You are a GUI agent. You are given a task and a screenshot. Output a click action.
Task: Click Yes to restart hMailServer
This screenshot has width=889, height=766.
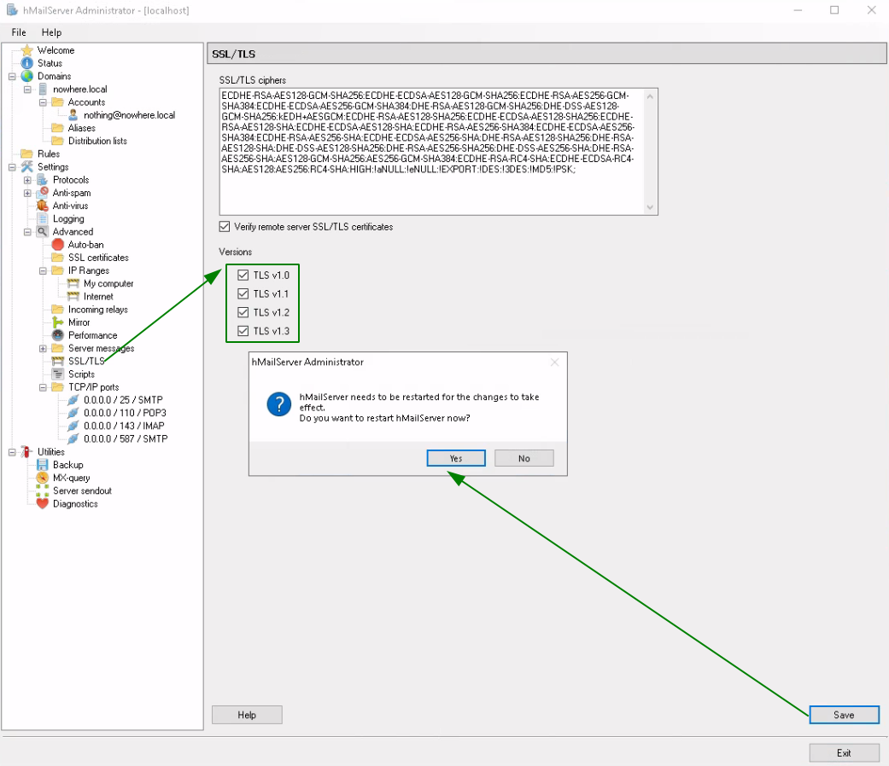click(456, 459)
